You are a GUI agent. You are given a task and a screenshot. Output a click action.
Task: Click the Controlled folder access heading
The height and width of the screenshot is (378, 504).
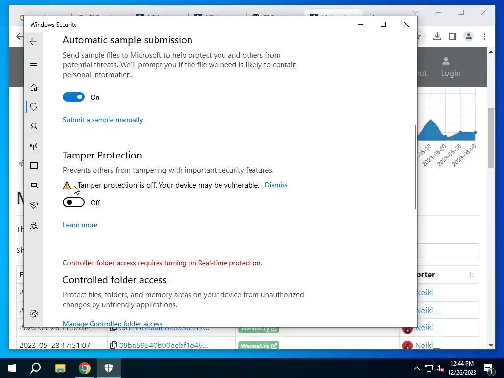pyautogui.click(x=115, y=280)
